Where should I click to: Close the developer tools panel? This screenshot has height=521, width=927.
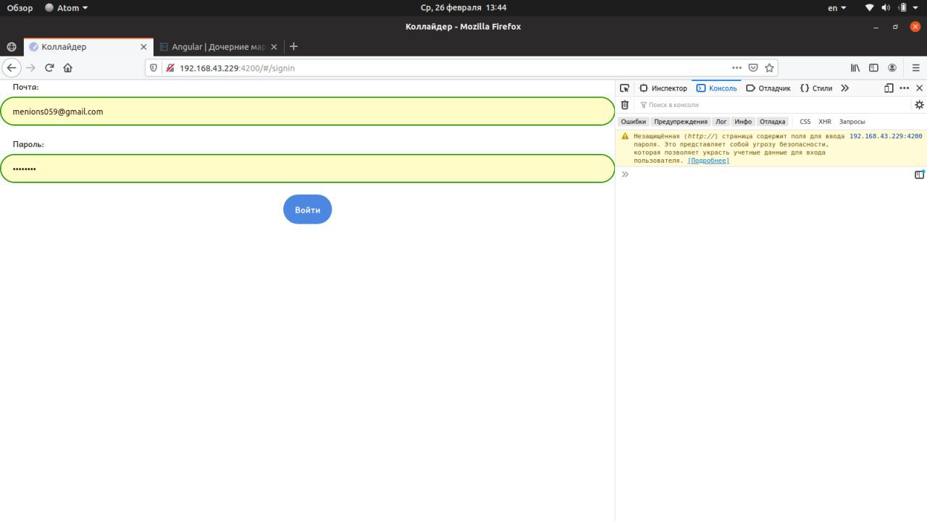point(920,88)
